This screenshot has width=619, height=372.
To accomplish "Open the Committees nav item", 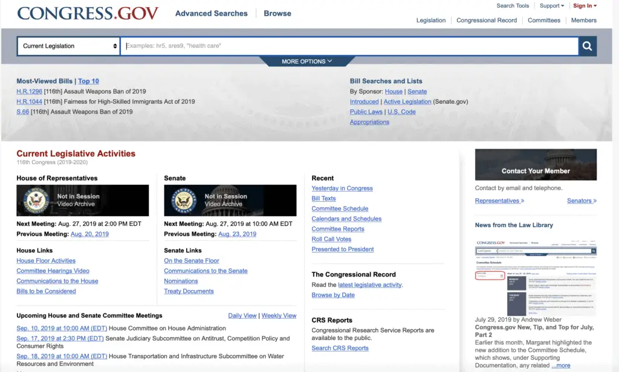I will (543, 21).
